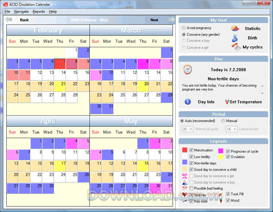Open My cycles calendar icon
Screen dimensions: 273x212
click(x=235, y=47)
